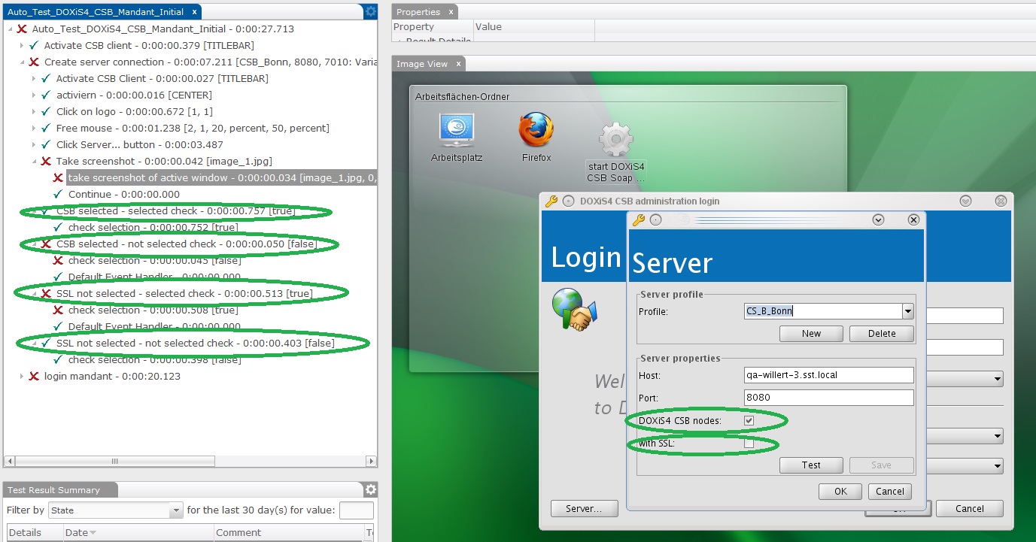
Task: Expand the Click Server... button node
Action: coord(34,144)
